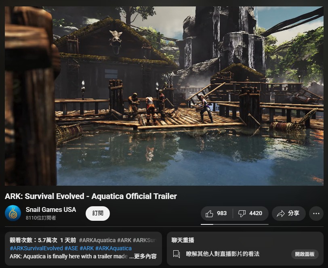Screen dimensions: 328x268
Task: Open the chat replay with 開啟面板
Action: [305, 254]
